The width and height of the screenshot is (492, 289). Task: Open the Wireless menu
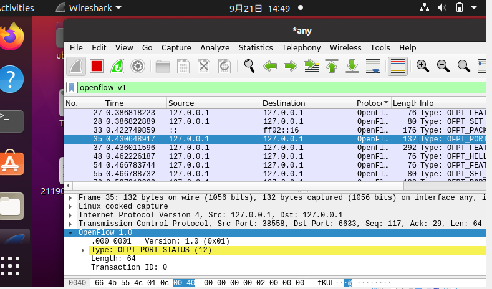[345, 48]
